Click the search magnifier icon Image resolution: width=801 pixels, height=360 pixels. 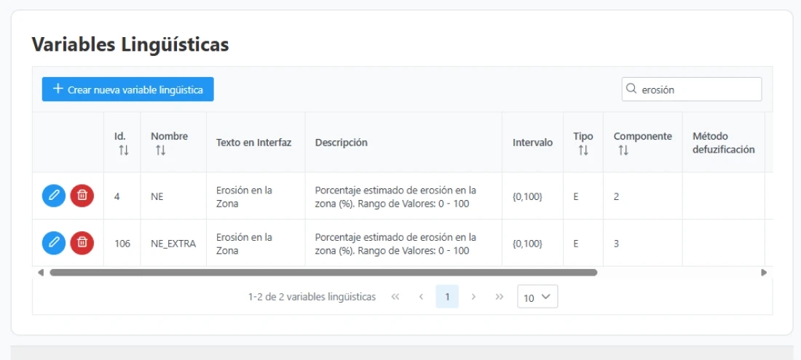(x=631, y=89)
